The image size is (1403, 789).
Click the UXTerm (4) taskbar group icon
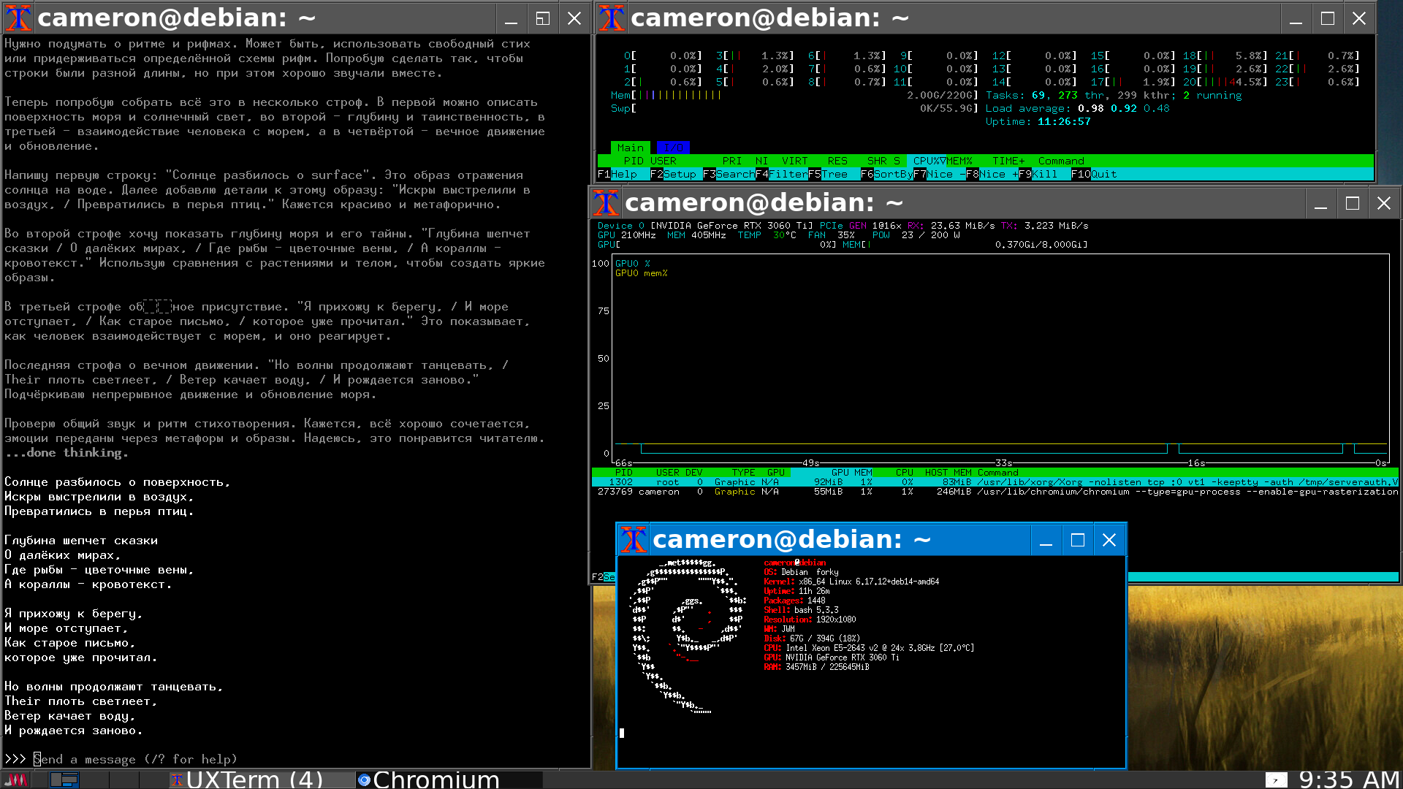coord(177,780)
